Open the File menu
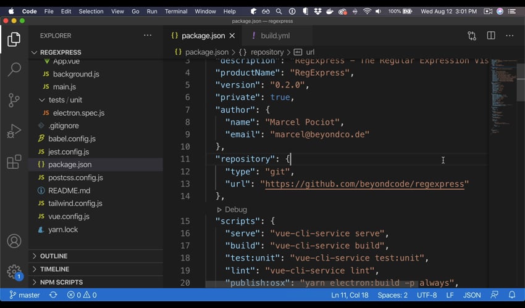Image resolution: width=525 pixels, height=308 pixels. point(49,11)
